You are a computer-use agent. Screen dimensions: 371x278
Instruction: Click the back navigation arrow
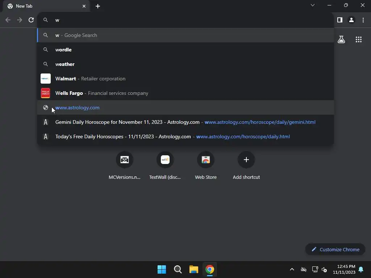point(8,20)
